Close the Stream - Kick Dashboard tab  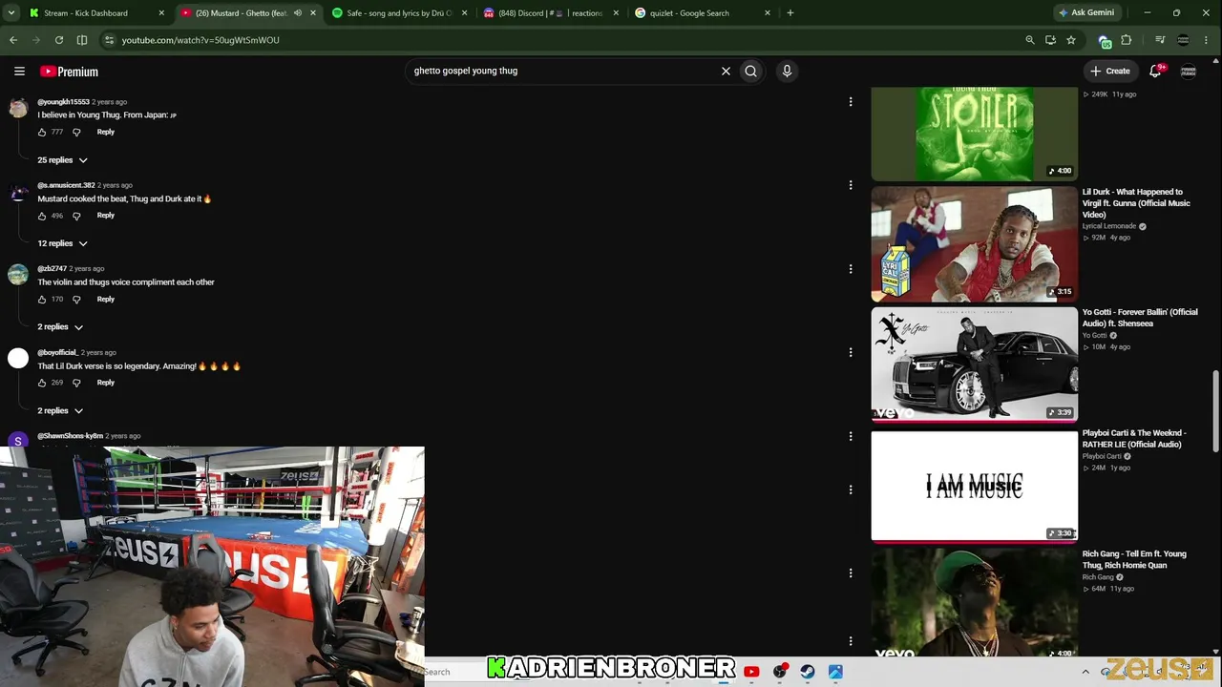point(161,13)
